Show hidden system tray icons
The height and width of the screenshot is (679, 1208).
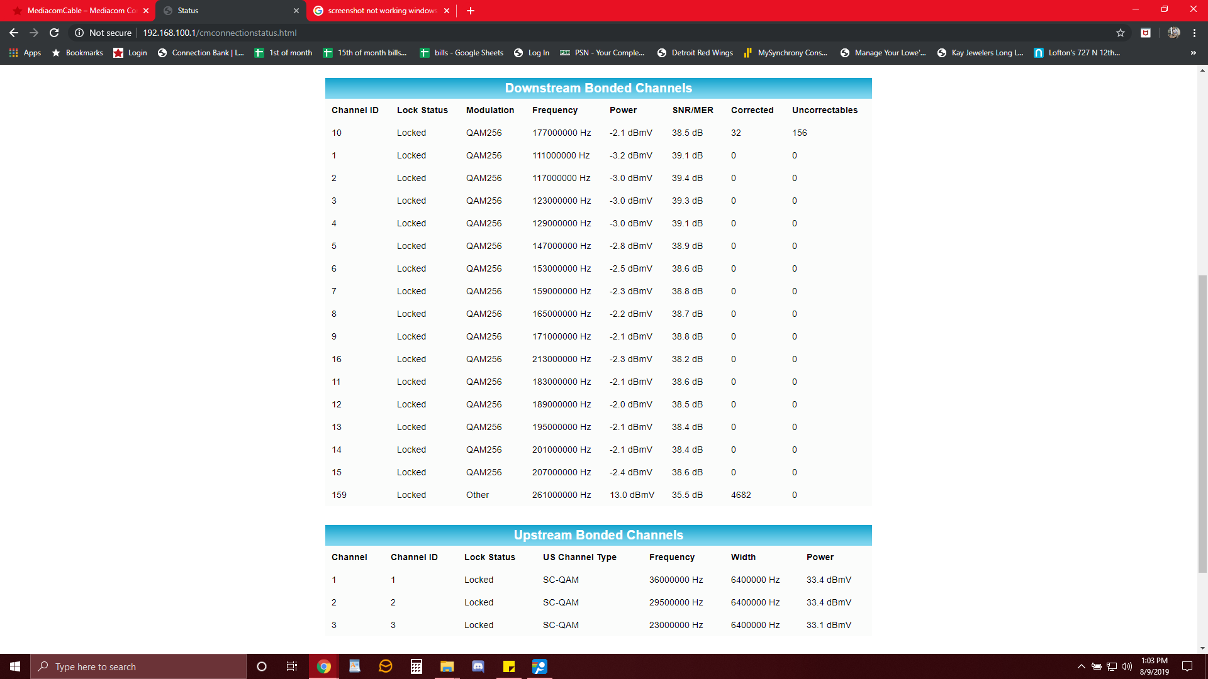tap(1081, 666)
